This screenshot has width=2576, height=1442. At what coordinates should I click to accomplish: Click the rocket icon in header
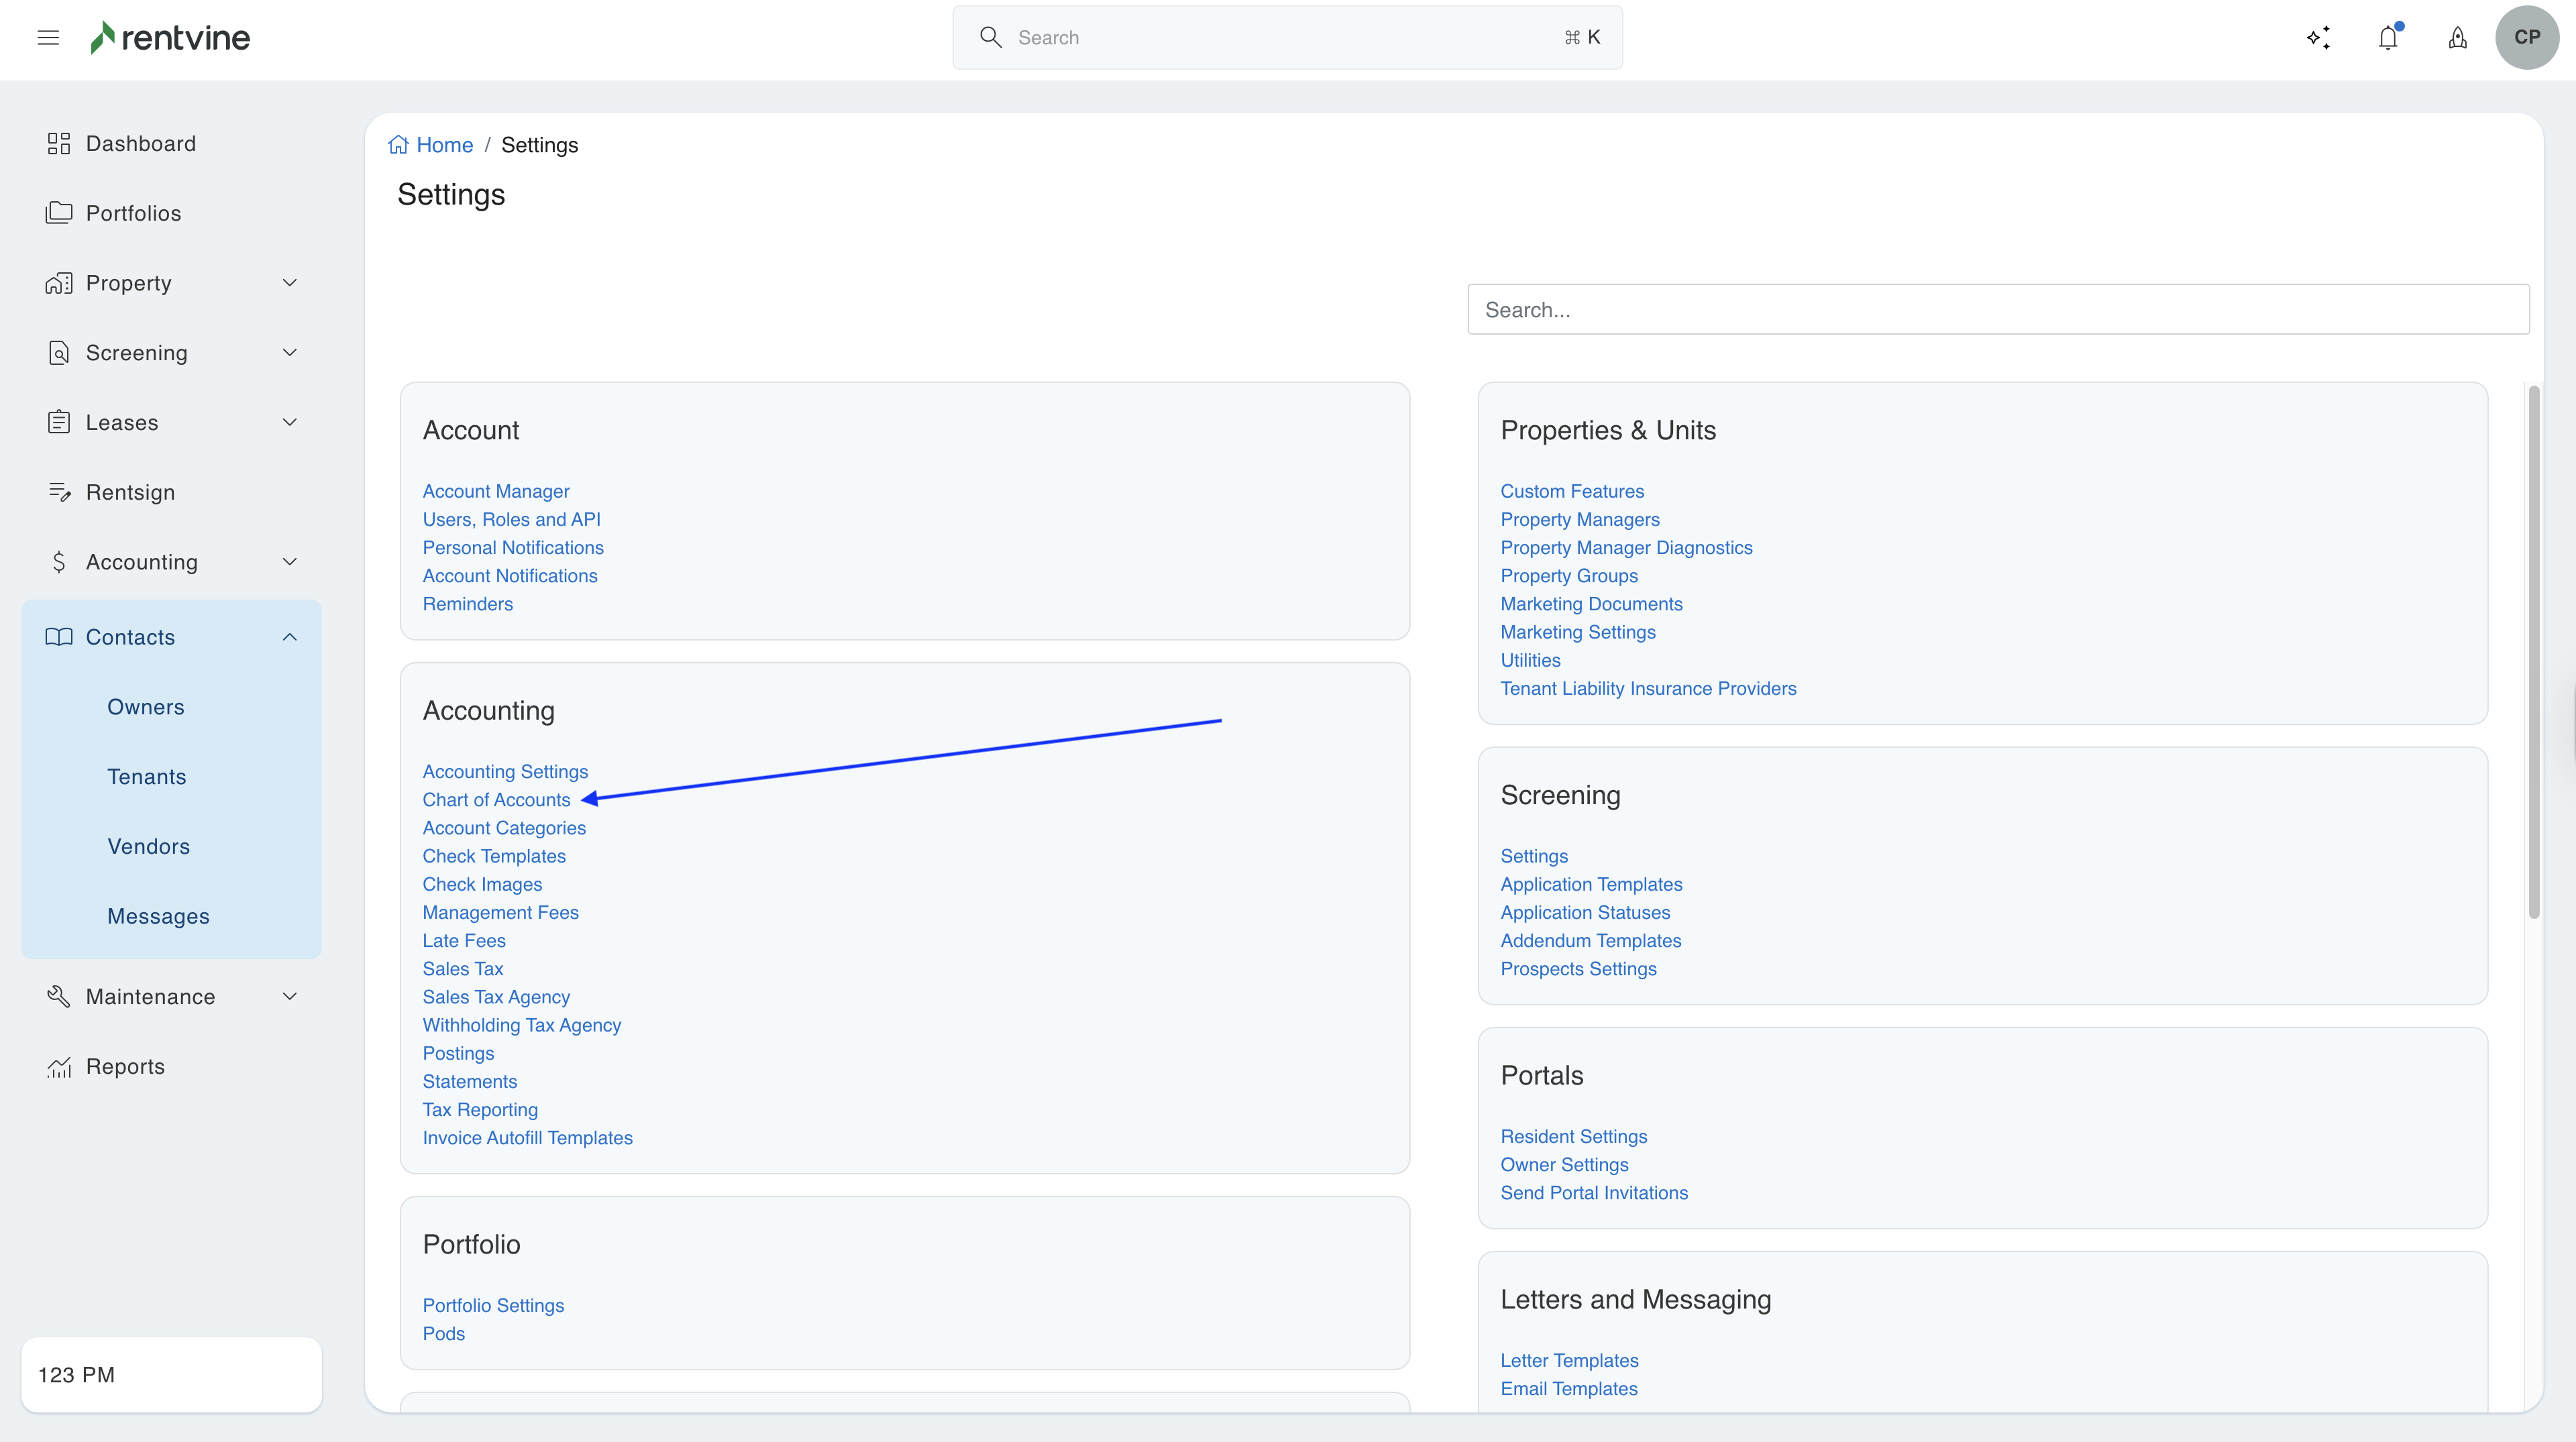pos(2457,38)
